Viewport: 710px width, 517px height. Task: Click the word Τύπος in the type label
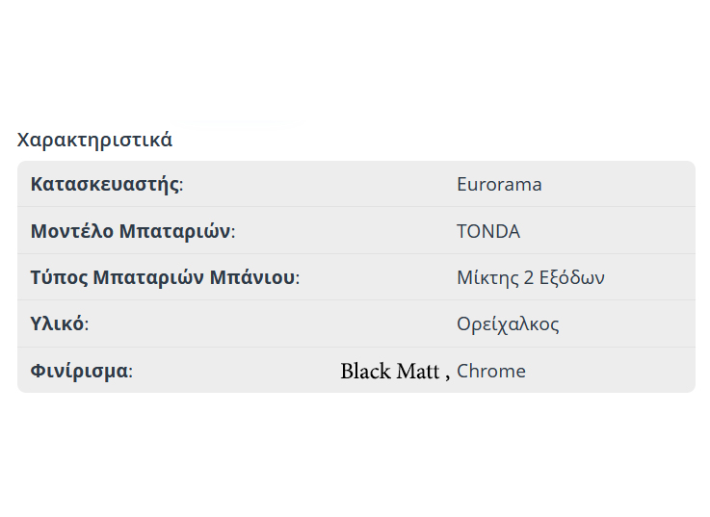pos(59,278)
